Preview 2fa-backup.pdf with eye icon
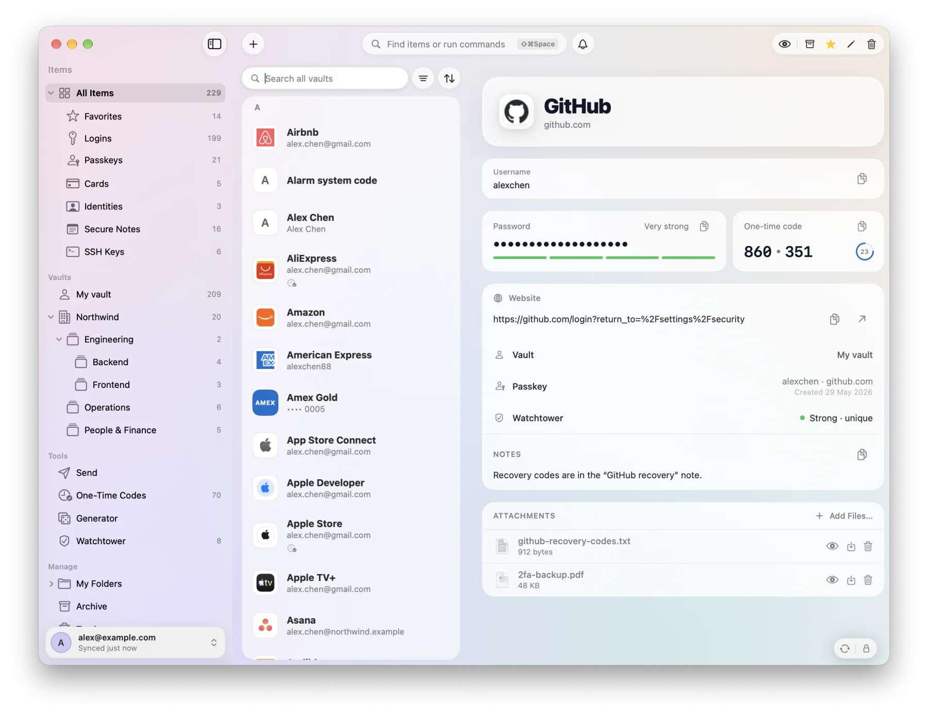 [832, 580]
